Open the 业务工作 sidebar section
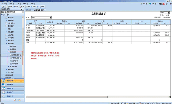 pyautogui.click(x=12, y=81)
